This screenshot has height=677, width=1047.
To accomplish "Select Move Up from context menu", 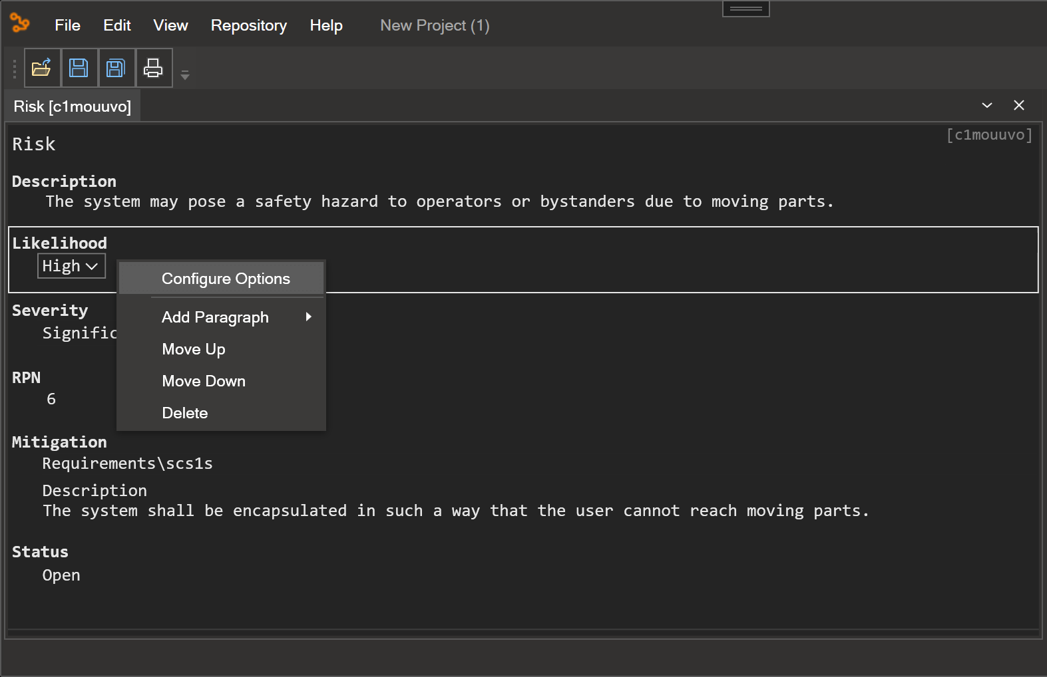I will pyautogui.click(x=221, y=349).
